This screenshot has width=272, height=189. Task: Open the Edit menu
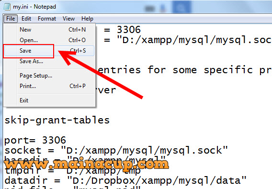26,19
